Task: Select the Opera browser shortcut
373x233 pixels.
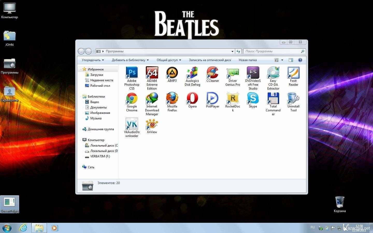Action: 192,99
